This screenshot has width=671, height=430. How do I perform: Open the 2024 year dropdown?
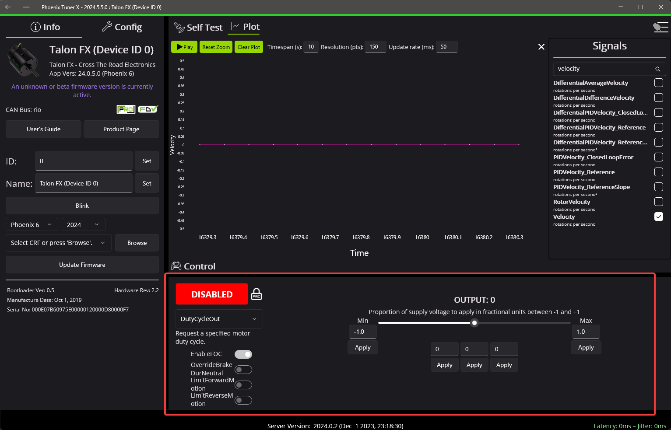[83, 224]
